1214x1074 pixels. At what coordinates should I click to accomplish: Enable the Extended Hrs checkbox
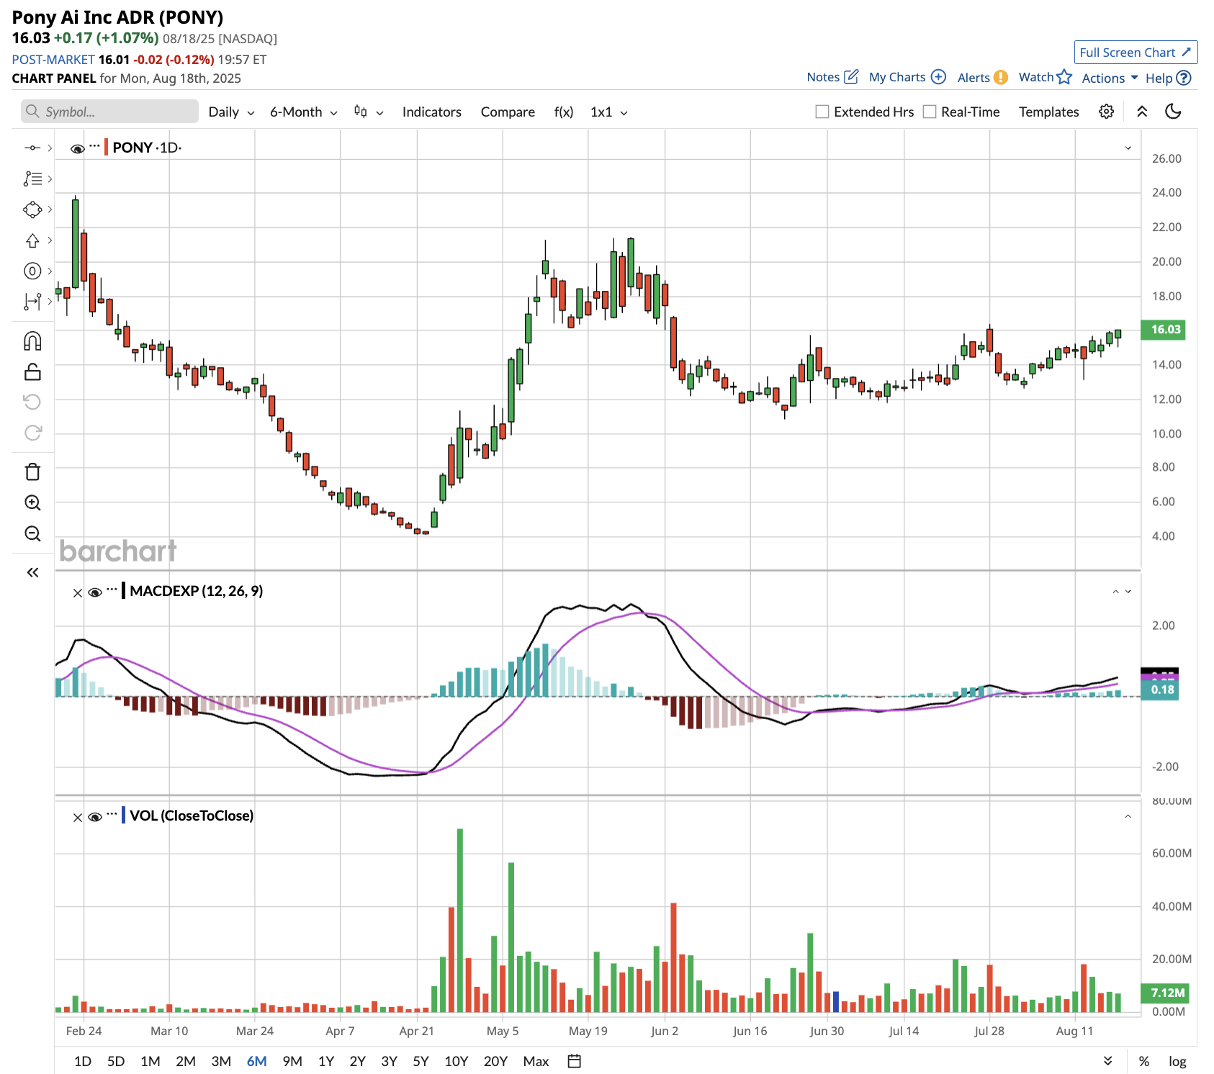(822, 112)
